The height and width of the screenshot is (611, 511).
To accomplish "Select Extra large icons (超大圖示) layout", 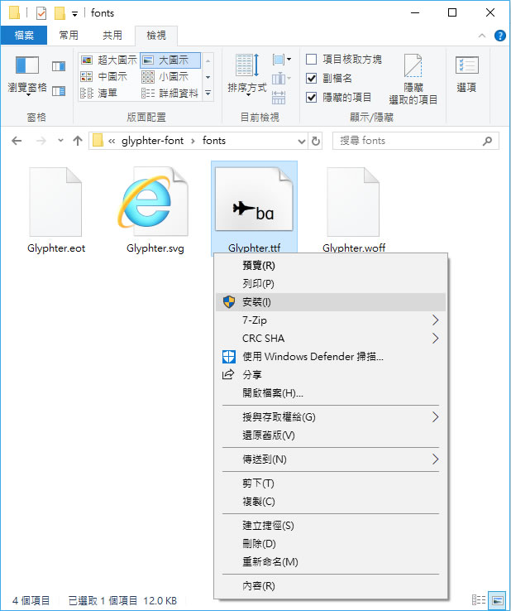I will [x=108, y=60].
